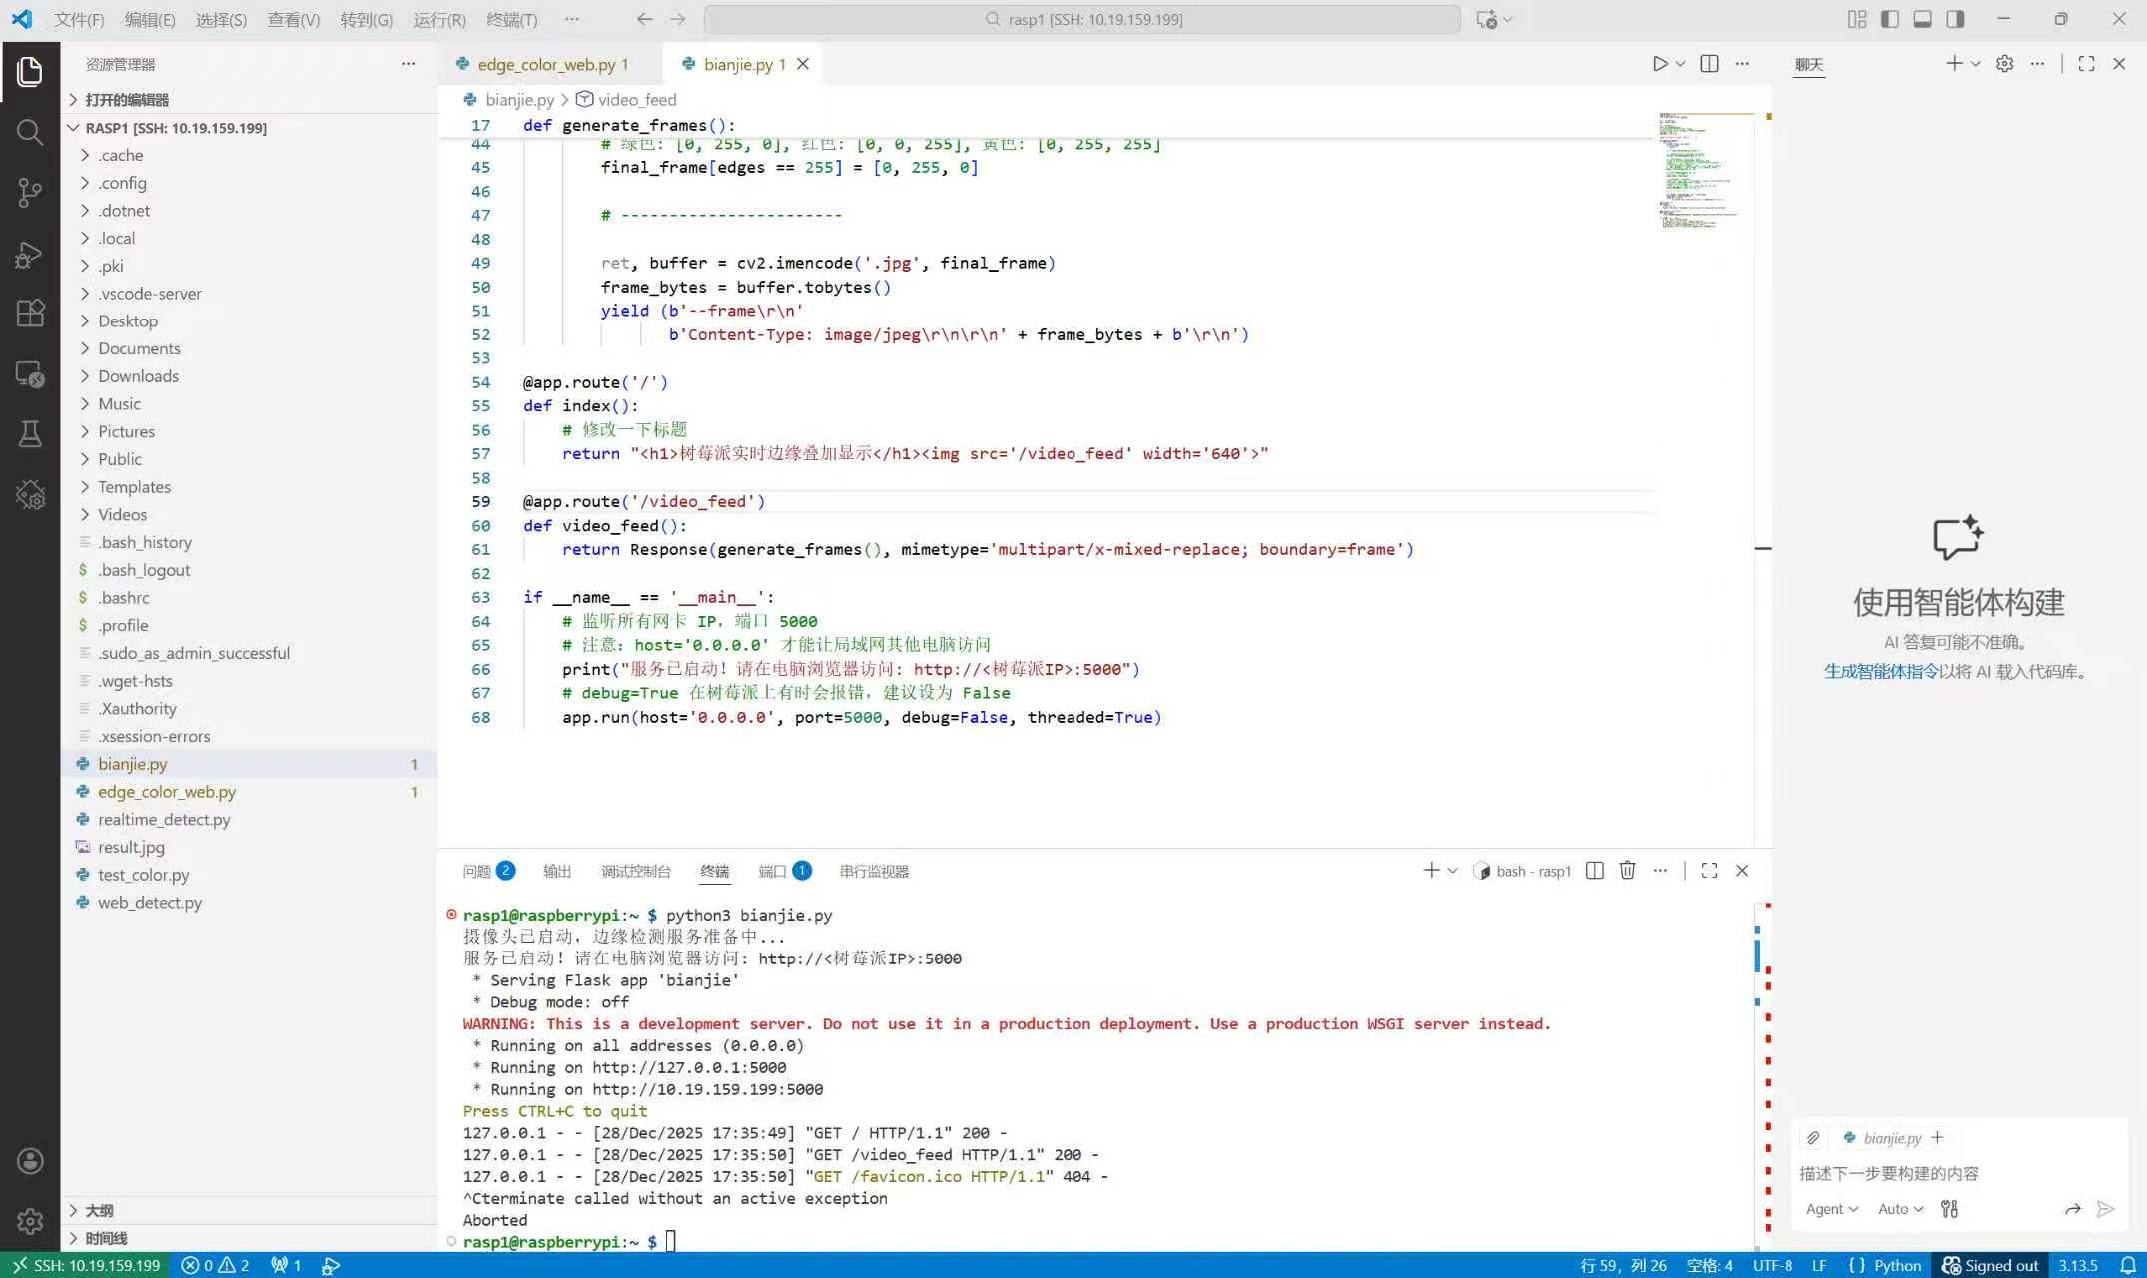Toggle the secondary sidebar visibility icon
This screenshot has width=2147, height=1278.
1956,19
